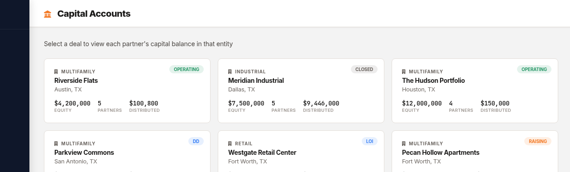Open the Pecan Hollow Apartments deal

click(x=475, y=151)
